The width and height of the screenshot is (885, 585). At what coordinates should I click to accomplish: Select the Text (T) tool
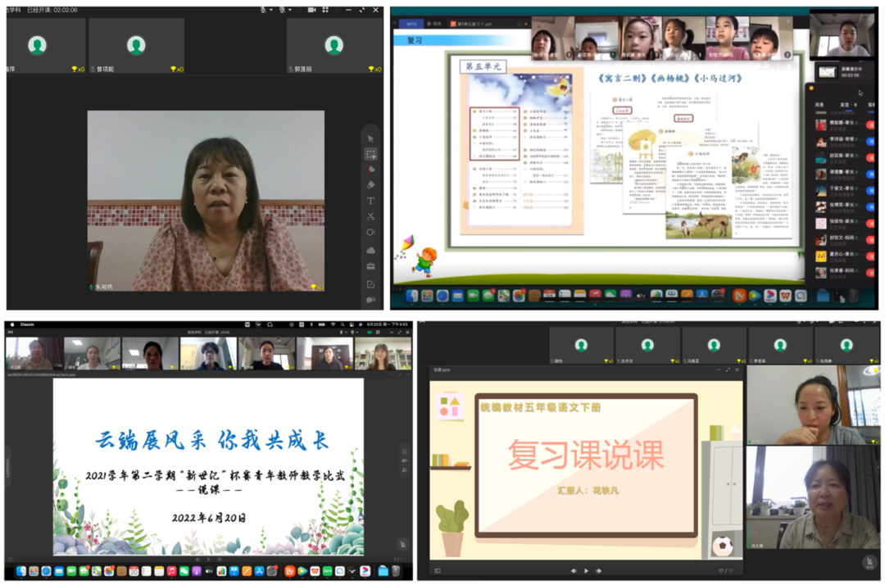(370, 201)
